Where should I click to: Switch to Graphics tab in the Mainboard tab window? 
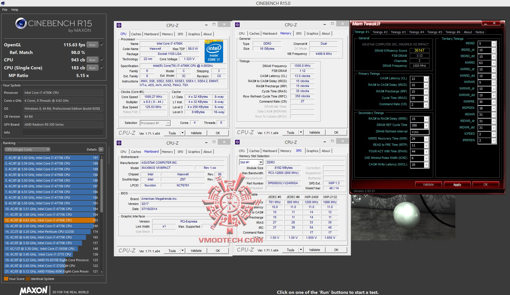194,152
